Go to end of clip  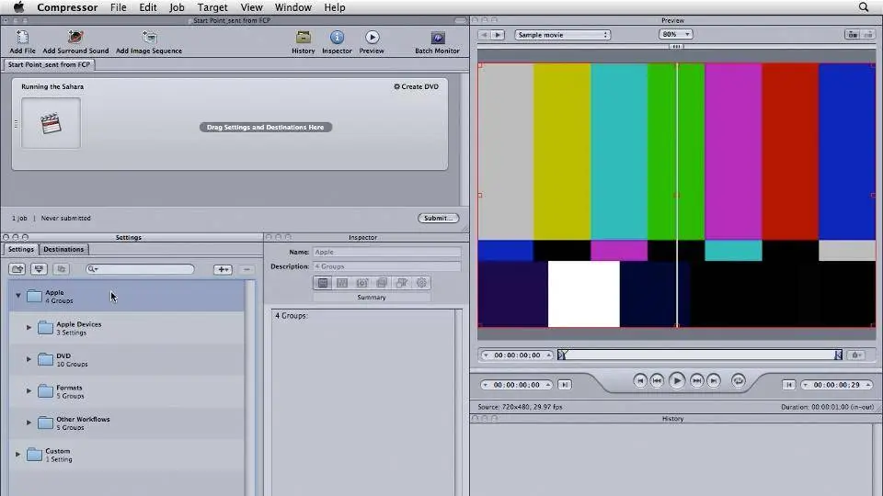coord(714,380)
